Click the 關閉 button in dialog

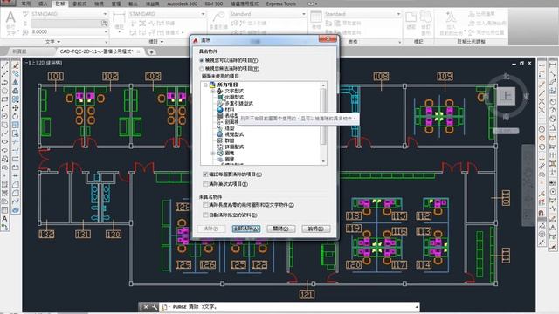tap(281, 229)
